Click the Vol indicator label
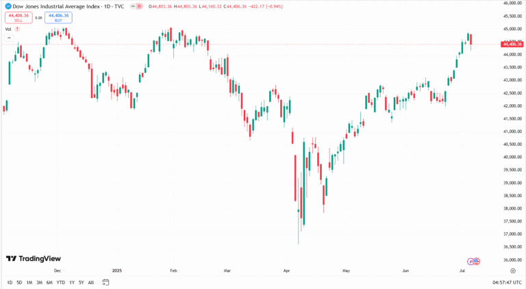The height and width of the screenshot is (289, 526). pyautogui.click(x=8, y=29)
